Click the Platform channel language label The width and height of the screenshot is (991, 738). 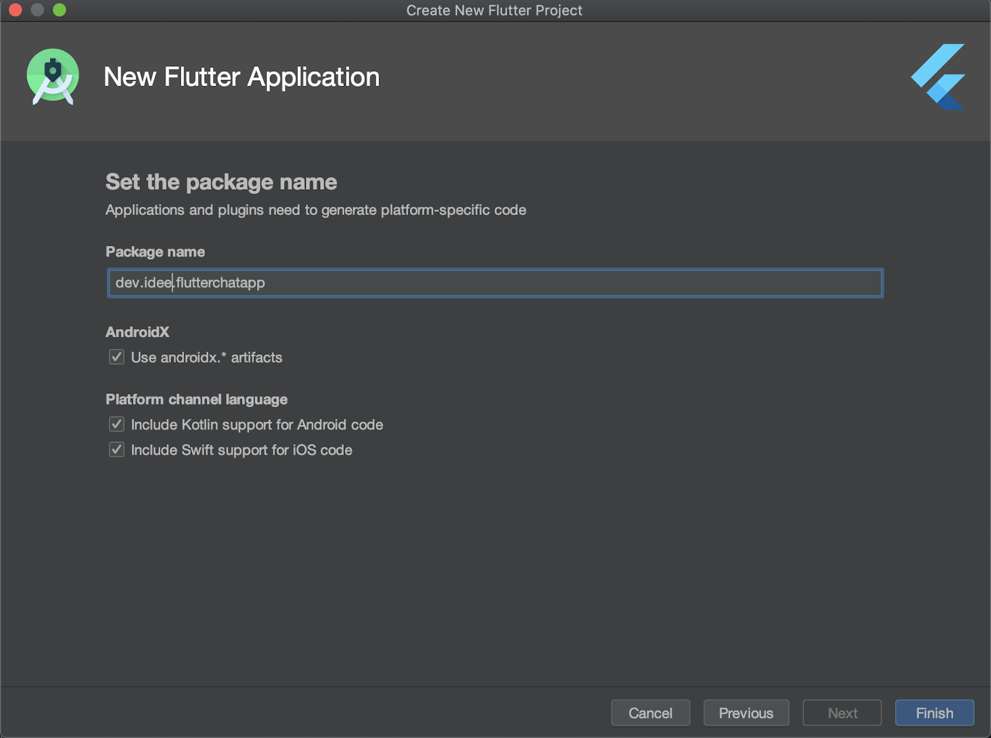pos(196,399)
